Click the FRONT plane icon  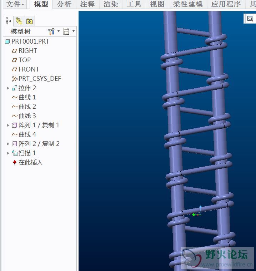click(14, 69)
